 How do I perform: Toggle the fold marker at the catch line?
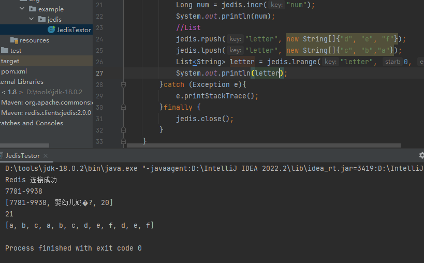[123, 84]
